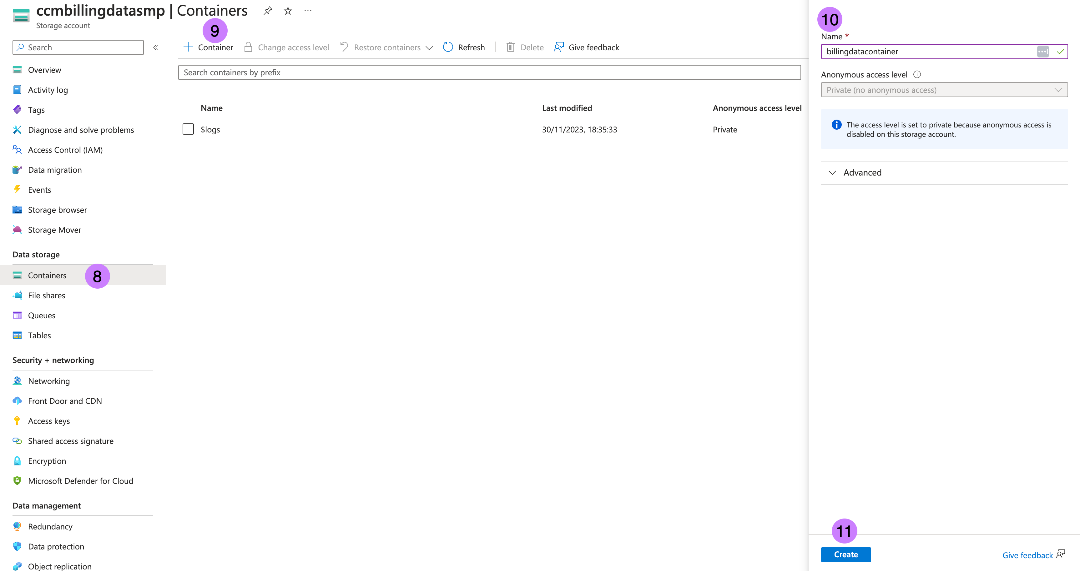Pin the storage account blade

[x=267, y=11]
